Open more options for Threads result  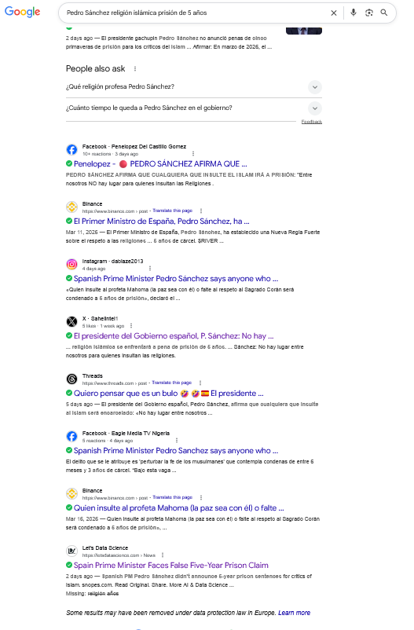coord(200,383)
